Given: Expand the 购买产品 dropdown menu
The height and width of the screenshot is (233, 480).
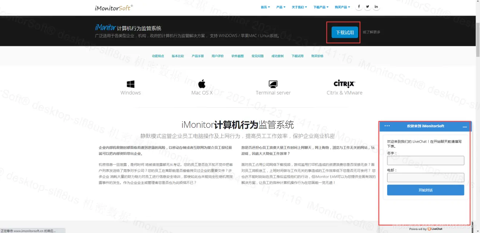Looking at the screenshot, I should tap(342, 7).
